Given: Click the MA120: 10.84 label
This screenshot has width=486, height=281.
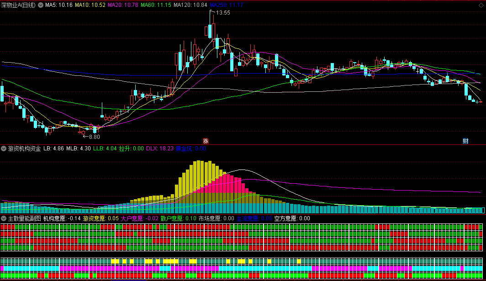Looking at the screenshot, I should pyautogui.click(x=190, y=5).
